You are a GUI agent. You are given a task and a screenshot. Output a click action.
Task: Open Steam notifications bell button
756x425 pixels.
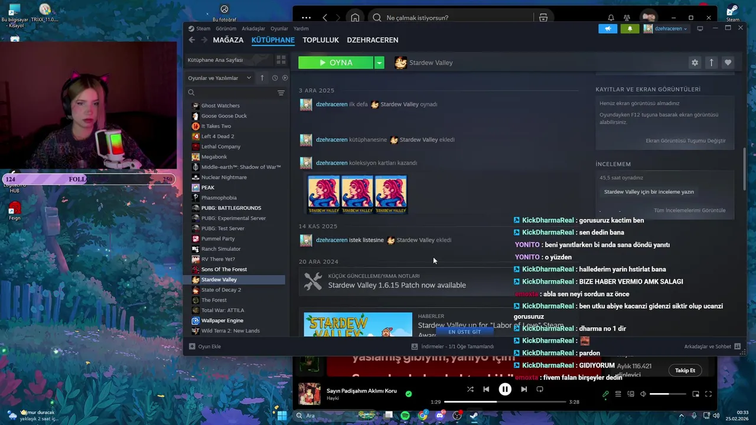pyautogui.click(x=630, y=28)
